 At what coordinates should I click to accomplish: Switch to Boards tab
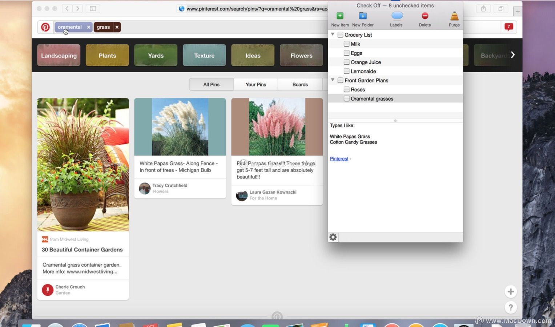click(x=300, y=84)
